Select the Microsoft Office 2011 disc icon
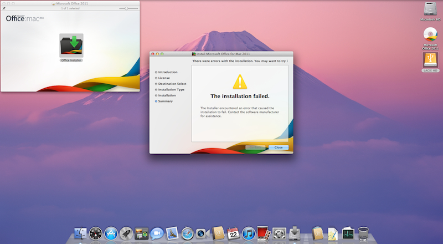The height and width of the screenshot is (244, 443). (430, 34)
